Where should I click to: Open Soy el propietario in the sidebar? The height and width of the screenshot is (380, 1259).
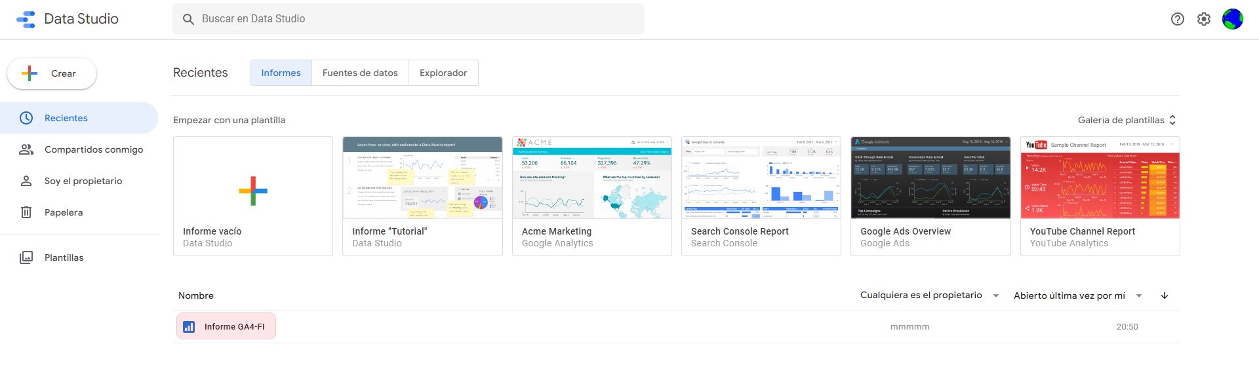click(79, 181)
